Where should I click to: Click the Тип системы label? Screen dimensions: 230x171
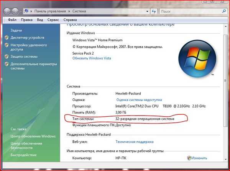83,119
